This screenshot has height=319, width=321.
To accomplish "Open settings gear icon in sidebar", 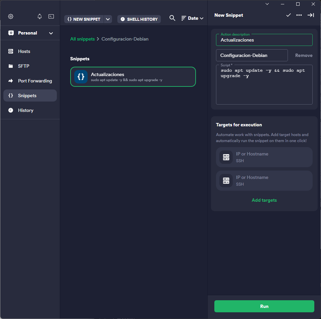I will coord(11,16).
